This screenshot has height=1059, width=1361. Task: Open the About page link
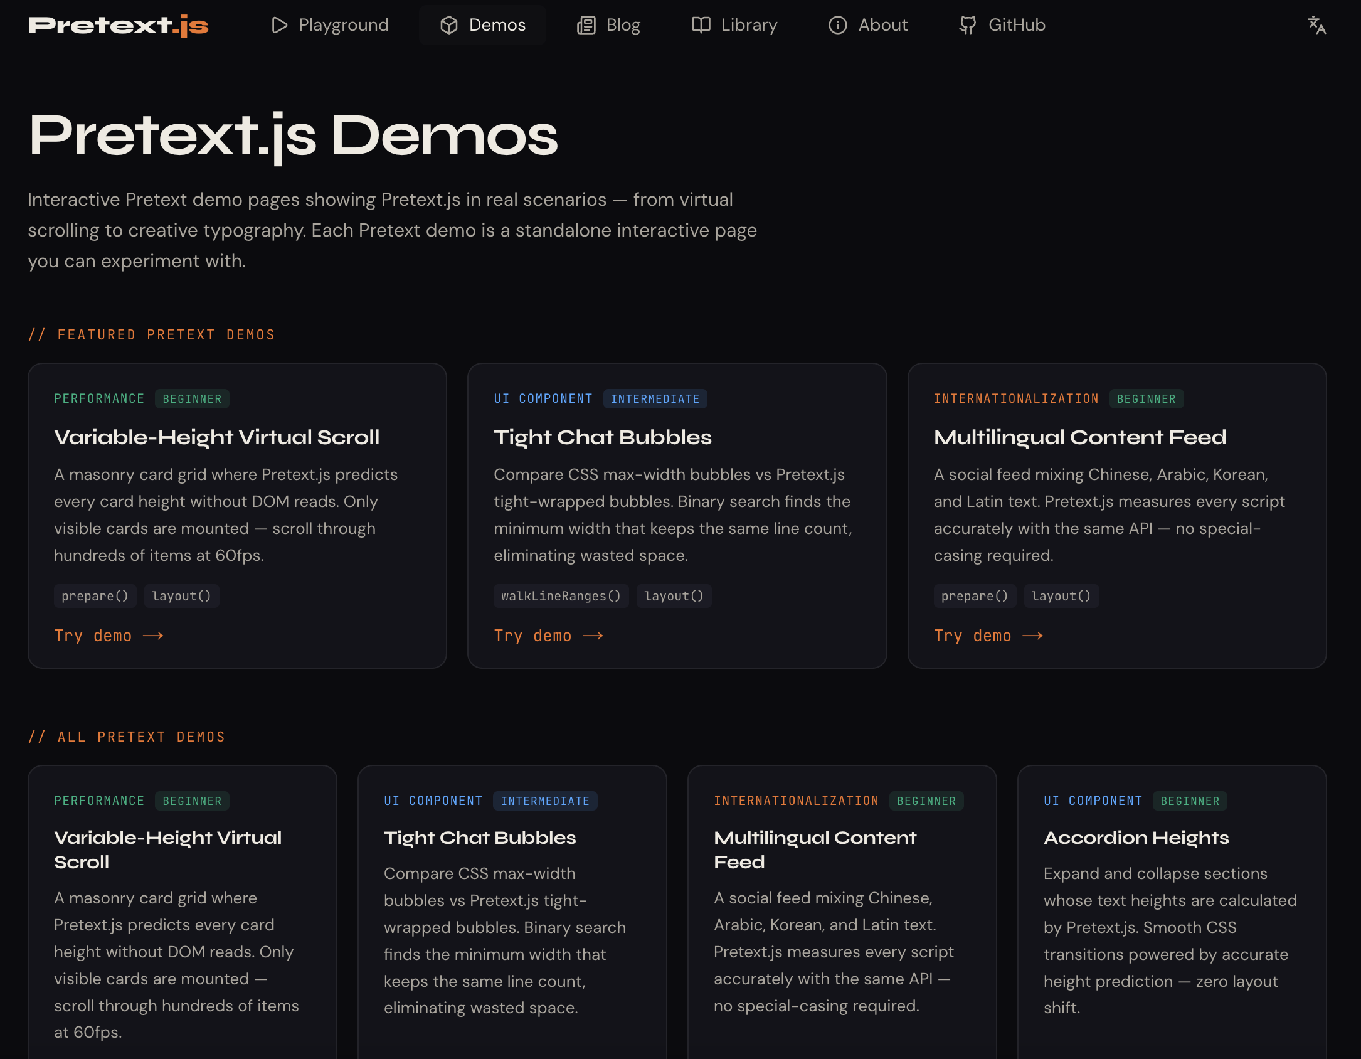[x=882, y=25]
